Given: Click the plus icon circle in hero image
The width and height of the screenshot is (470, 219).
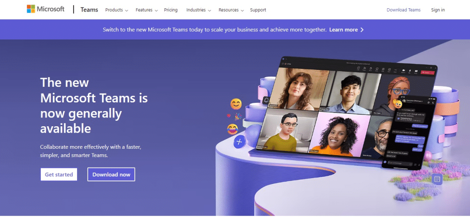Looking at the screenshot, I should [x=239, y=141].
